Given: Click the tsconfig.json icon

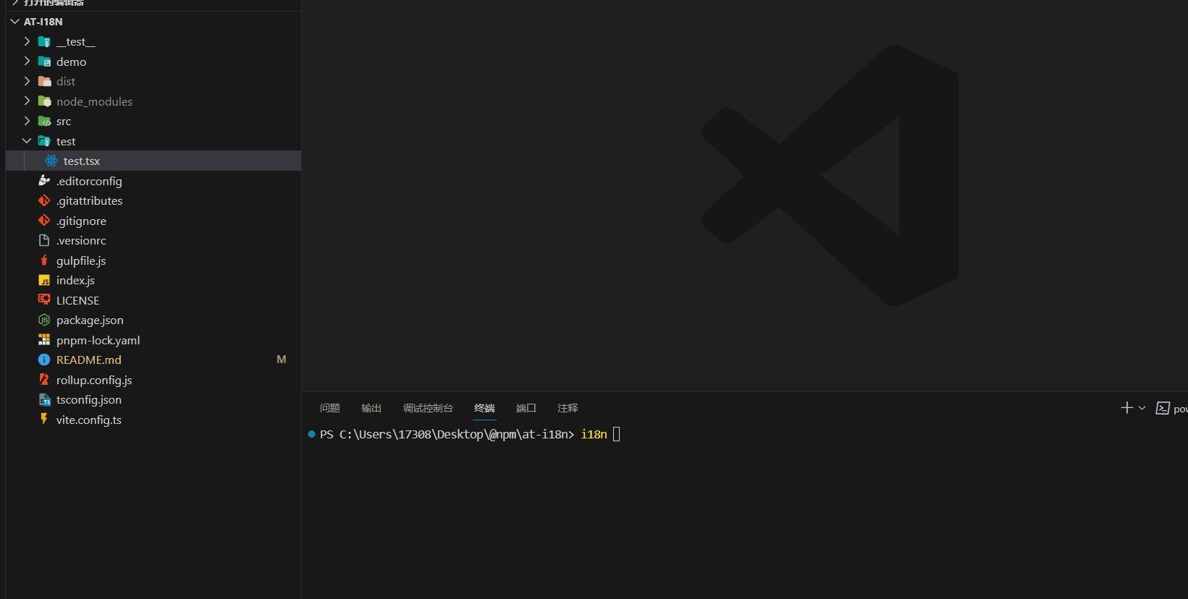Looking at the screenshot, I should point(44,399).
